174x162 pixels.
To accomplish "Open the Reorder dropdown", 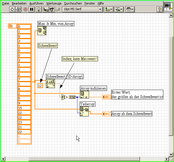I will (130, 9).
